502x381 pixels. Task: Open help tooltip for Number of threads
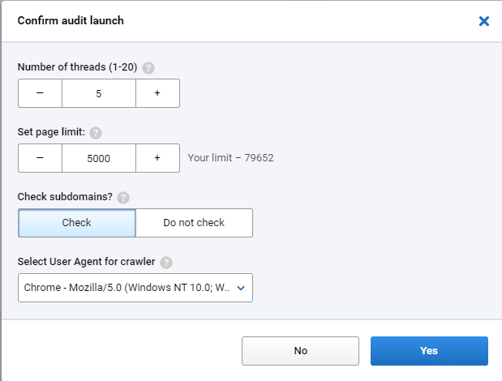point(148,68)
